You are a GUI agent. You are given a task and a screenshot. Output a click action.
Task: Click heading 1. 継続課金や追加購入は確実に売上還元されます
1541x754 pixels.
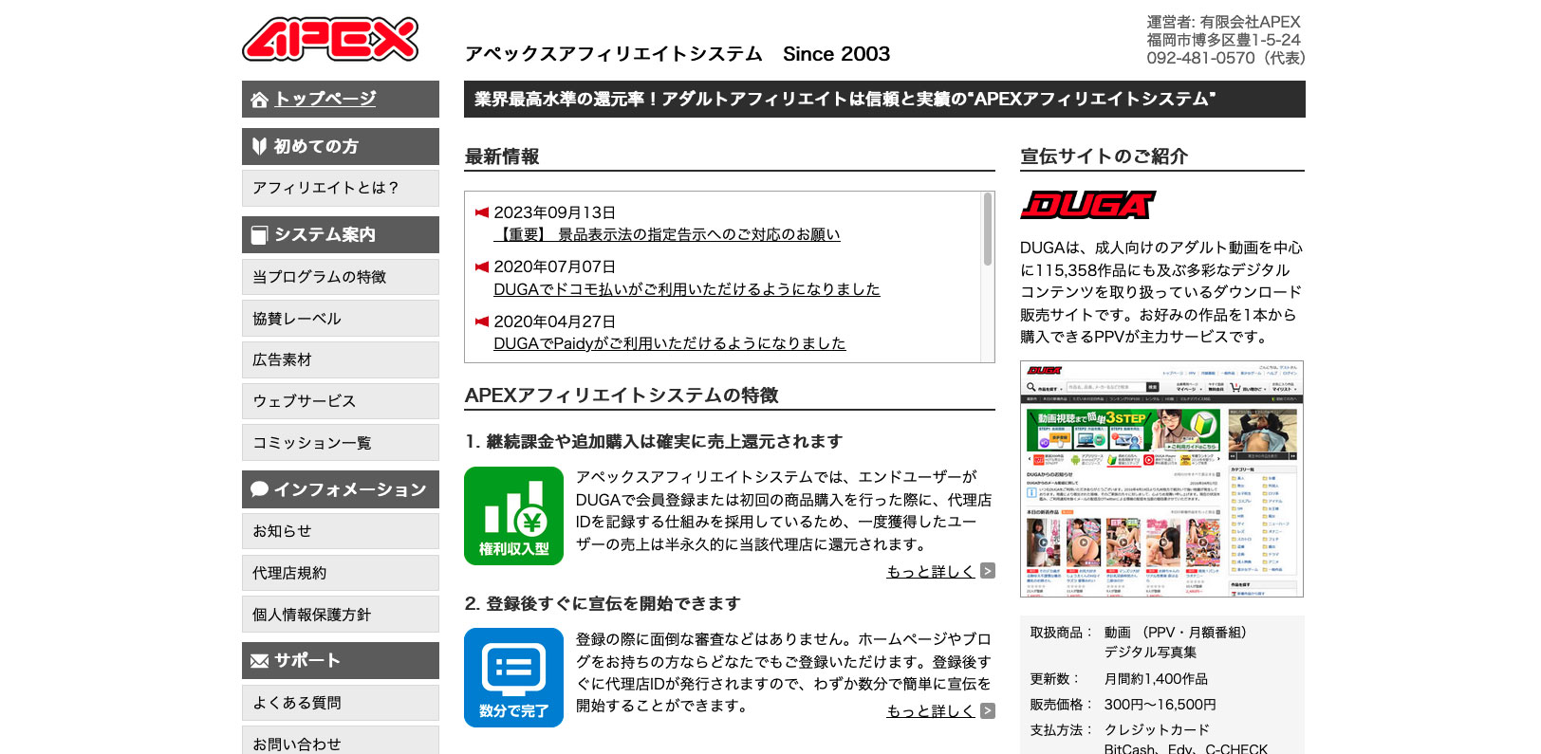(x=654, y=441)
